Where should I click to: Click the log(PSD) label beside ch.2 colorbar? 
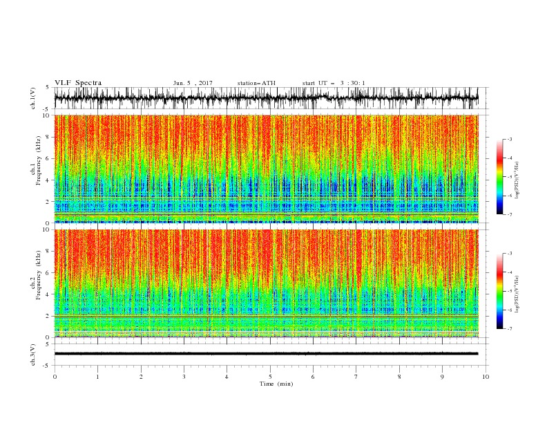[517, 294]
